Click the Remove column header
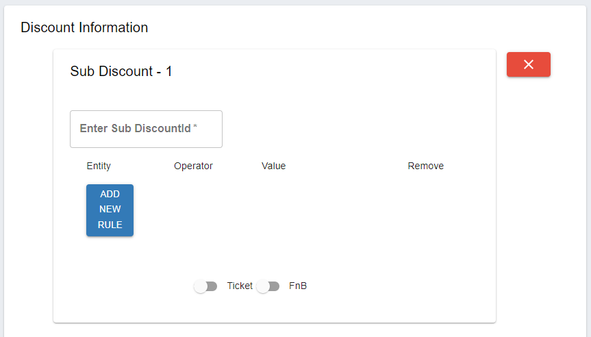Screen dimensions: 591x337 pos(425,166)
